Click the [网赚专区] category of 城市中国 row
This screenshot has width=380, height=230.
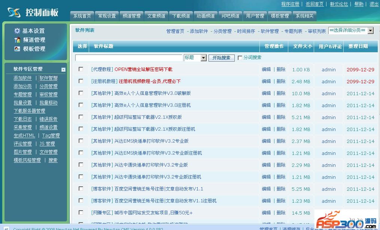coord(102,213)
